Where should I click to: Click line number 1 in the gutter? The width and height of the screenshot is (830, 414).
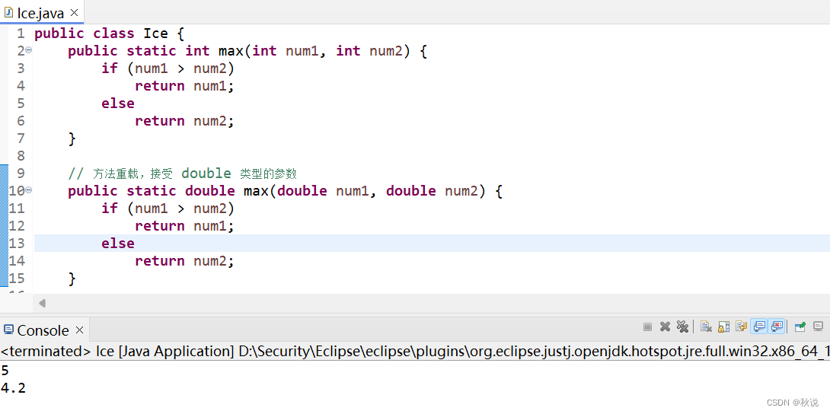coord(21,33)
